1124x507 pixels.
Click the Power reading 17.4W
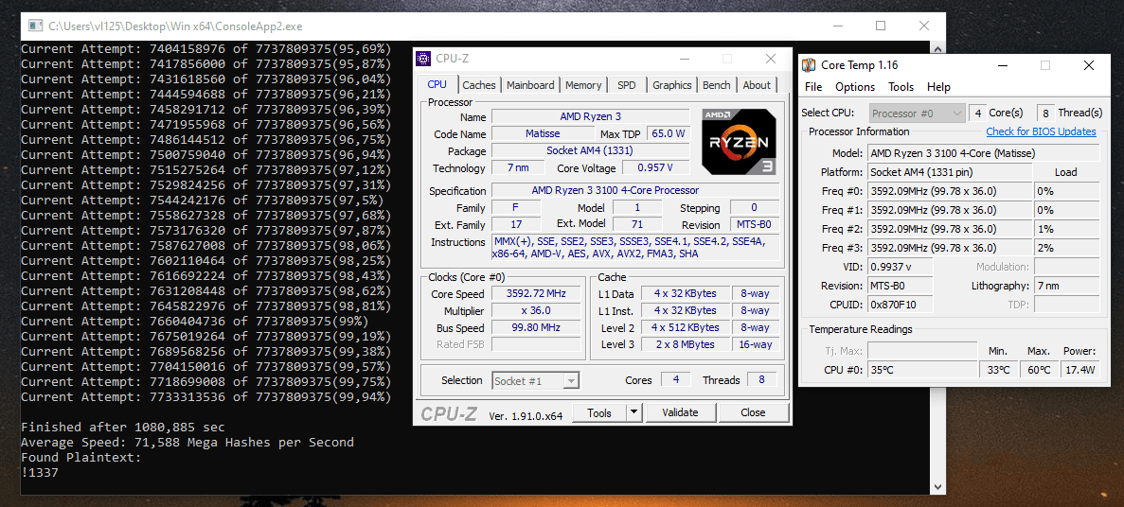click(x=1079, y=370)
